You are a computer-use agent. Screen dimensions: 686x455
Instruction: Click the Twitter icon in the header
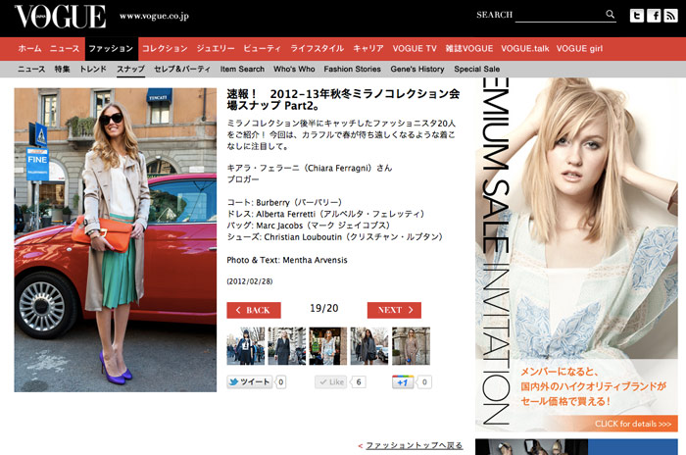[636, 16]
